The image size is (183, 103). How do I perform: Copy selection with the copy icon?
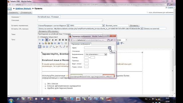click(x=43, y=43)
